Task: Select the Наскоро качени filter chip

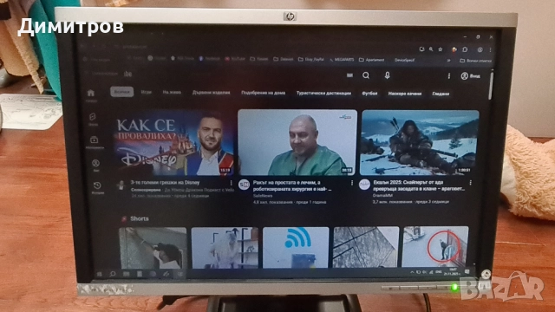Action: (x=405, y=94)
